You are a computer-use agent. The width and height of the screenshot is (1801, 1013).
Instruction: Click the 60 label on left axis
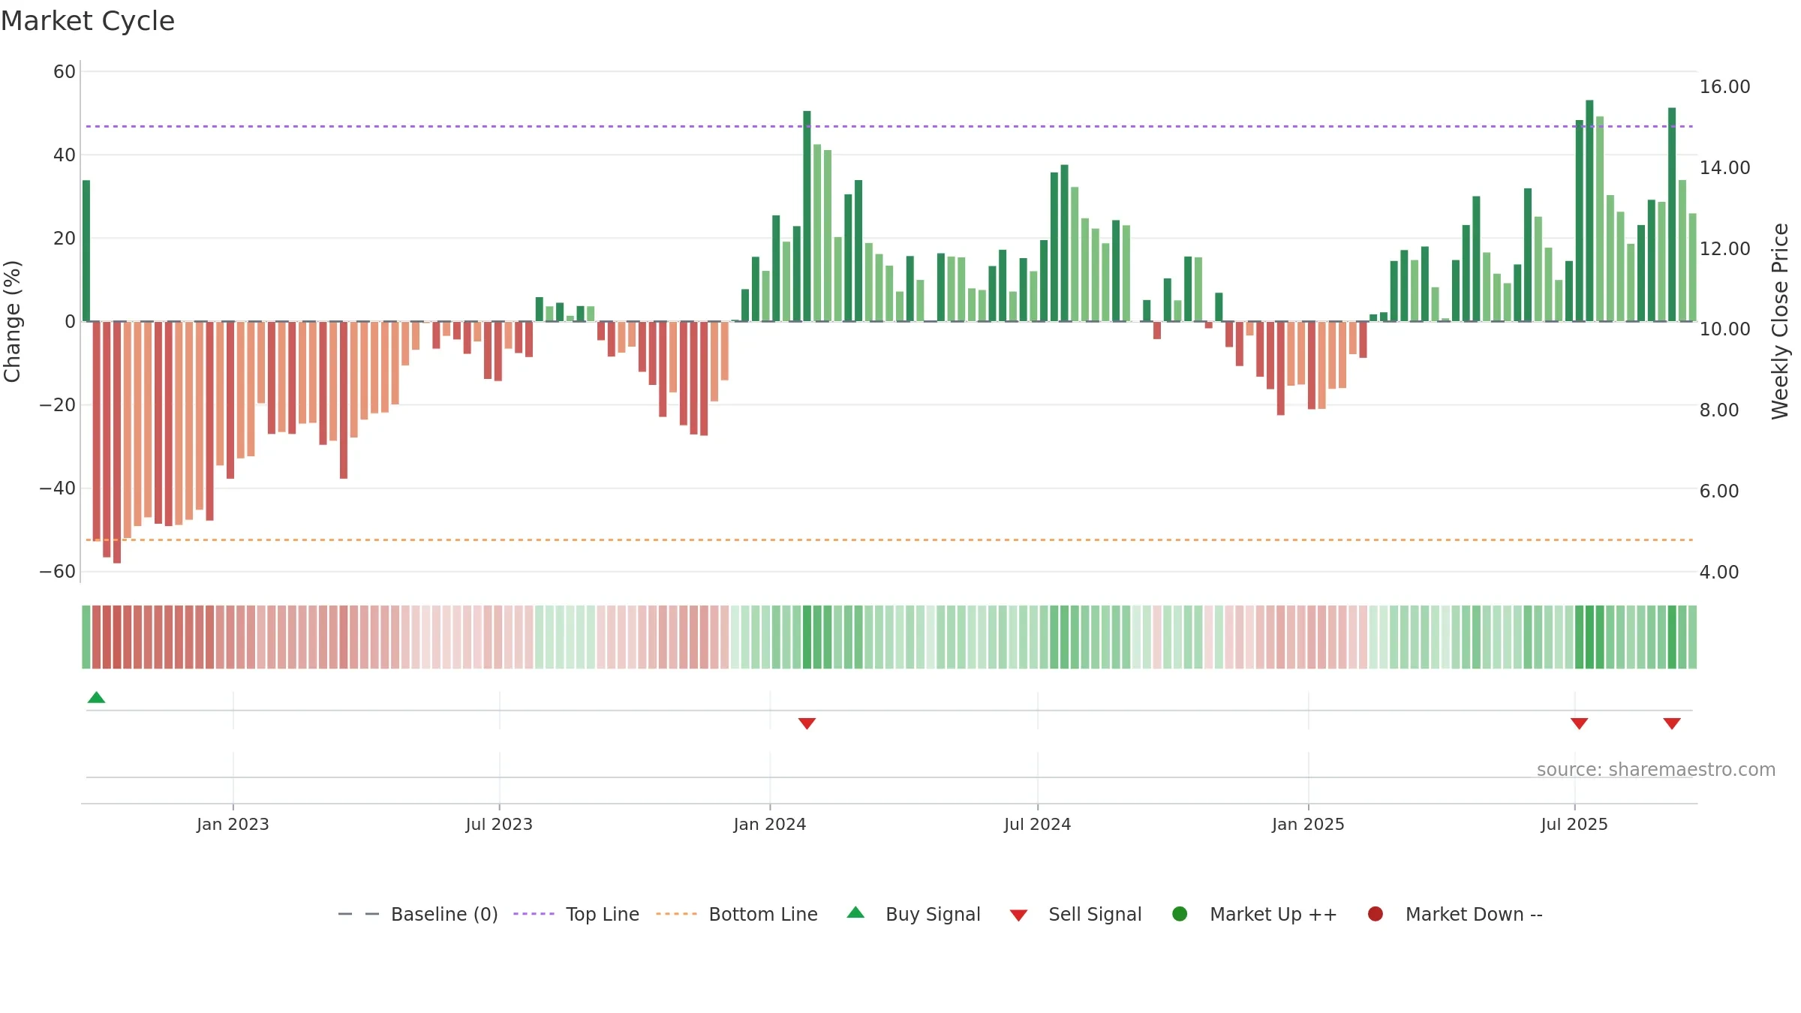click(65, 72)
